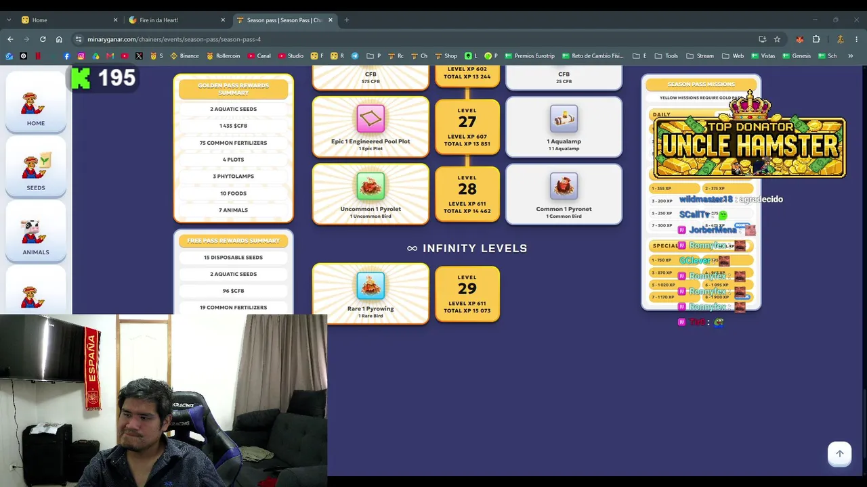Open a new browser tab
This screenshot has width=867, height=487.
click(x=346, y=20)
